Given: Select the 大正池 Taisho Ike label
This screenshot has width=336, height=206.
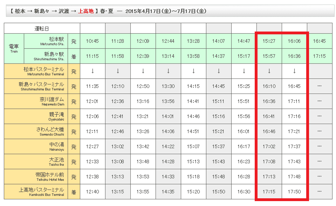Looking at the screenshot, I should click(x=36, y=162).
